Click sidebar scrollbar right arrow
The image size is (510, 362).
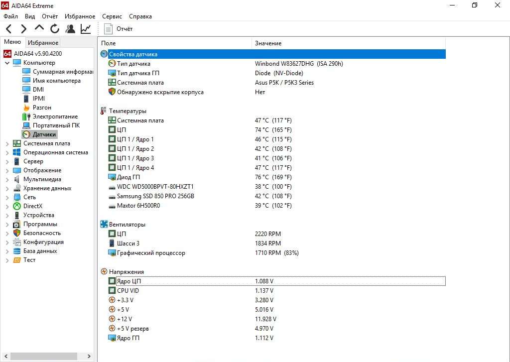point(89,357)
